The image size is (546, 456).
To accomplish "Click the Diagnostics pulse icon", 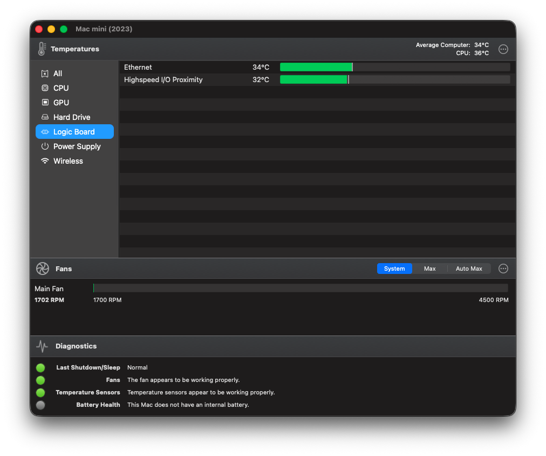I will point(42,346).
